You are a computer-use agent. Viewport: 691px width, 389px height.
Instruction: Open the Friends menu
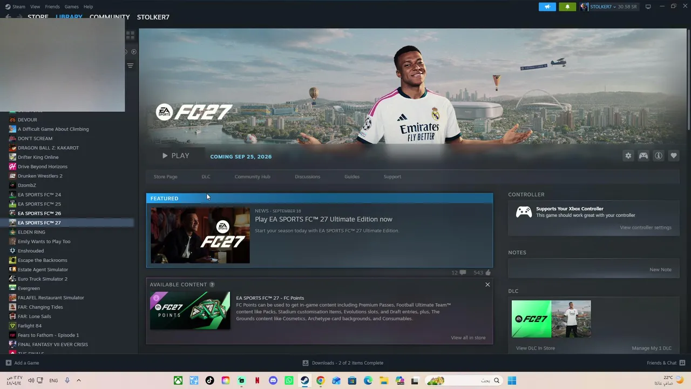click(52, 6)
